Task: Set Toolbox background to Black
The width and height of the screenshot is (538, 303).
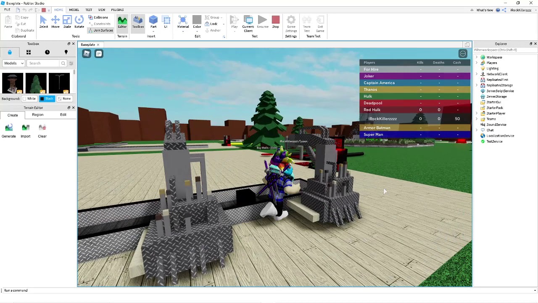Action: coord(47,98)
